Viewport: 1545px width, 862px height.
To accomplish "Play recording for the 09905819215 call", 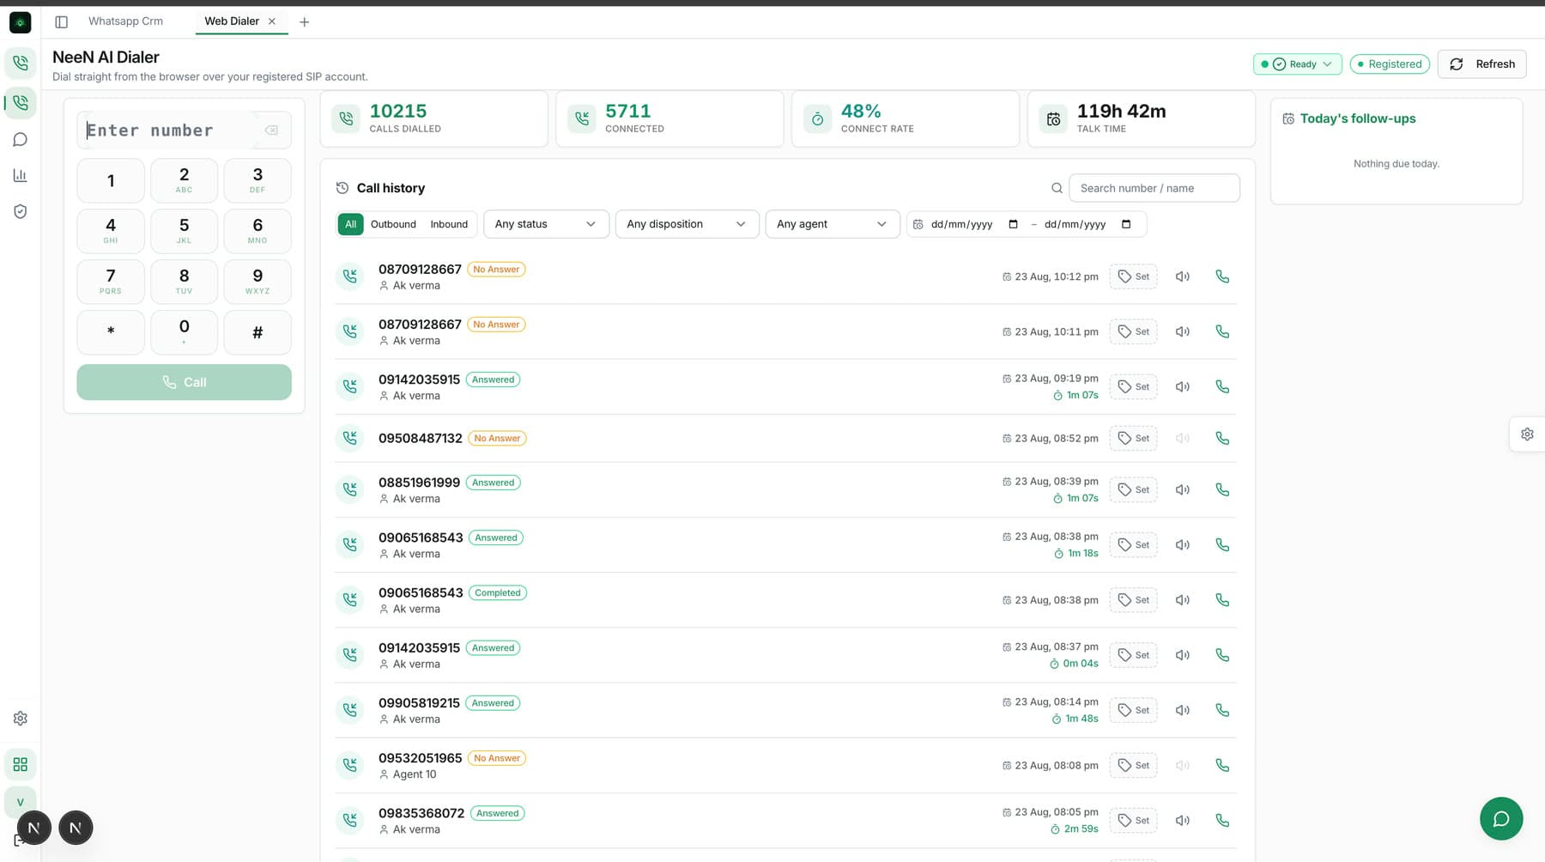I will coord(1183,710).
